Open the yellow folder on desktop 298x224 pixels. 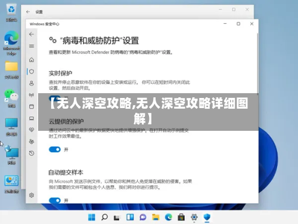pyautogui.click(x=11, y=69)
